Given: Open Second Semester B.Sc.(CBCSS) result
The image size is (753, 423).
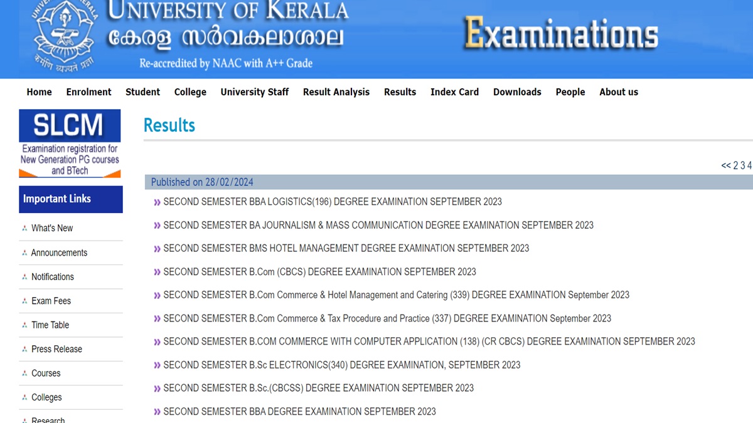Looking at the screenshot, I should (x=319, y=388).
